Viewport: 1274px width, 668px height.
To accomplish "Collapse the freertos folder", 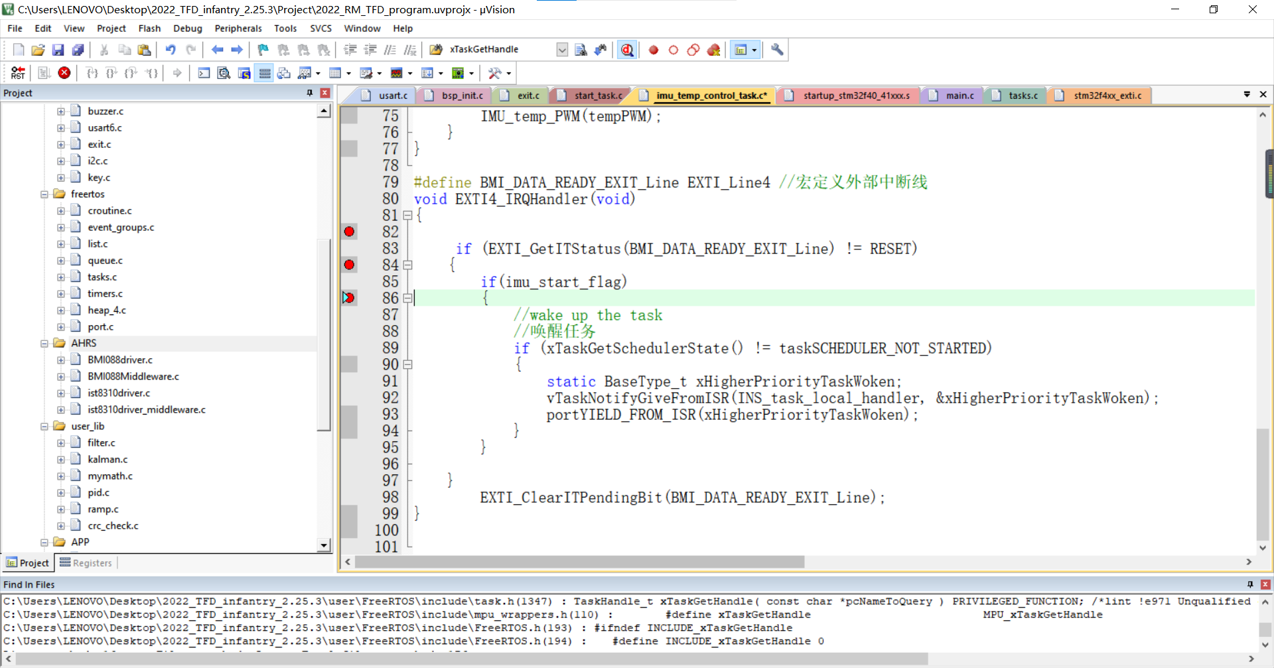I will [44, 194].
